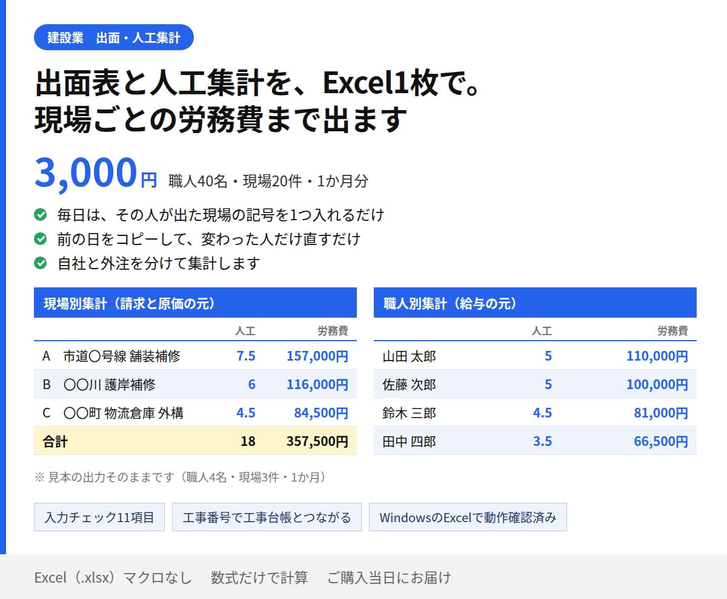Select the row B 〇〇川 護岸補修
Viewport: 727px width, 599px height.
195,384
